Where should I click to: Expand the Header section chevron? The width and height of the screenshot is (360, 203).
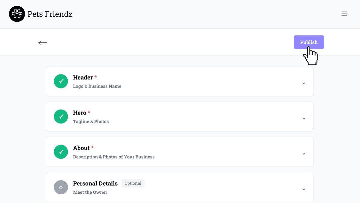(304, 83)
